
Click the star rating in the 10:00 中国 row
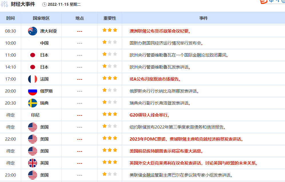tap(110, 42)
